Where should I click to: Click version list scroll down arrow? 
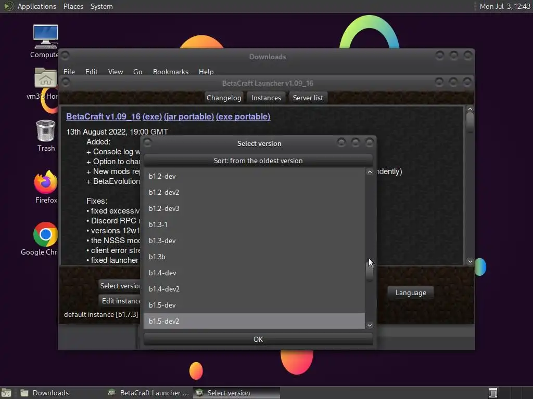click(x=370, y=325)
